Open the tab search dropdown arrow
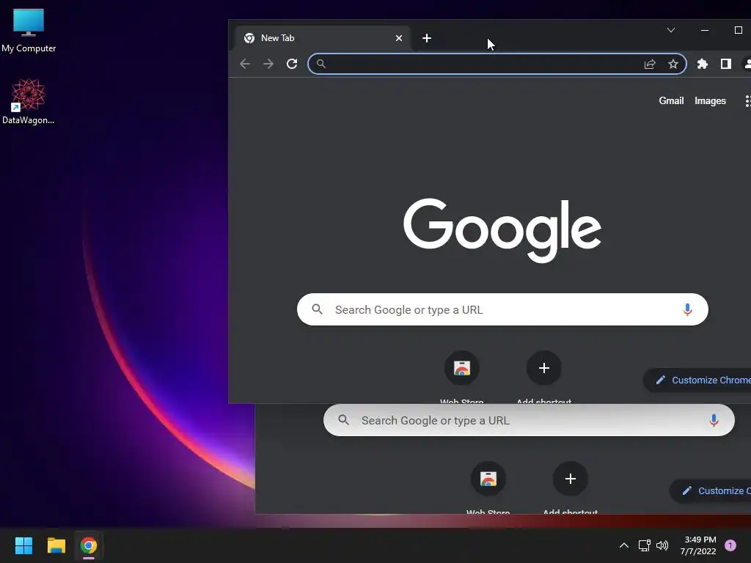The width and height of the screenshot is (751, 563). pos(671,30)
